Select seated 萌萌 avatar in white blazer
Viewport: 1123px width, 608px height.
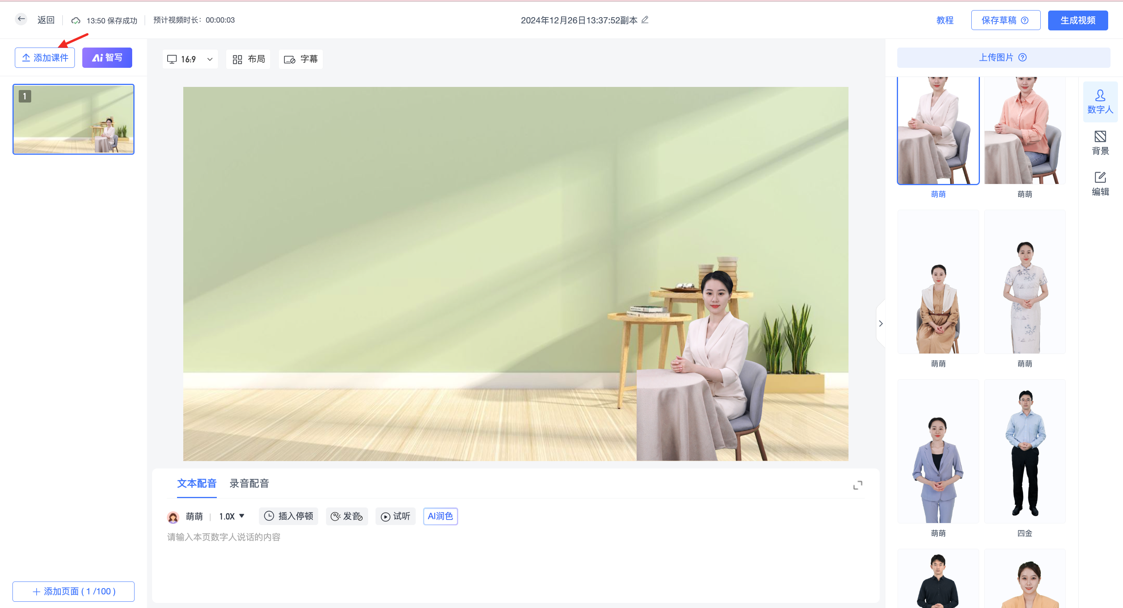click(x=938, y=131)
